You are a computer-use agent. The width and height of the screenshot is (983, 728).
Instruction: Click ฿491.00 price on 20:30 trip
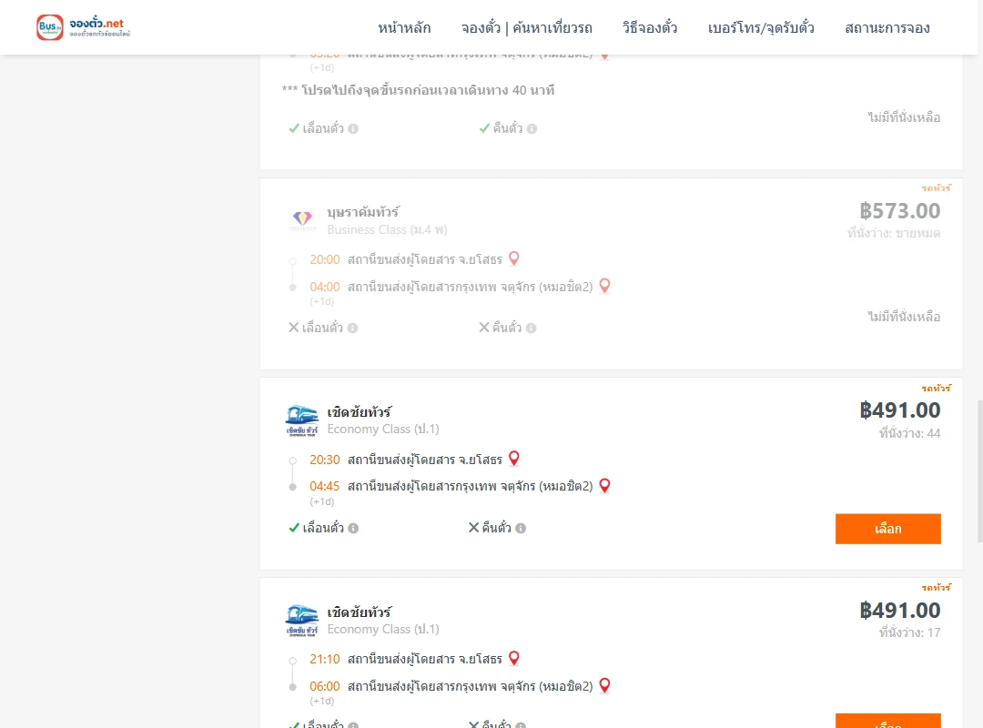pyautogui.click(x=899, y=410)
